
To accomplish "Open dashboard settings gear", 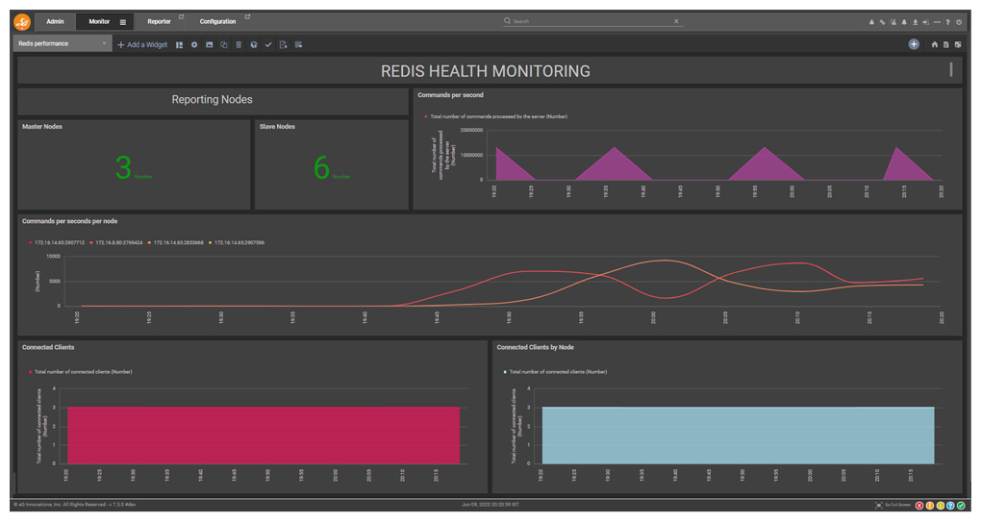I will pyautogui.click(x=194, y=45).
